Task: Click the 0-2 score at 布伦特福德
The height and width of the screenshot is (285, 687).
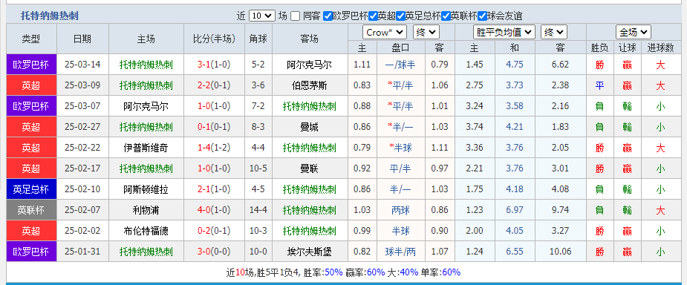Action: pos(204,231)
